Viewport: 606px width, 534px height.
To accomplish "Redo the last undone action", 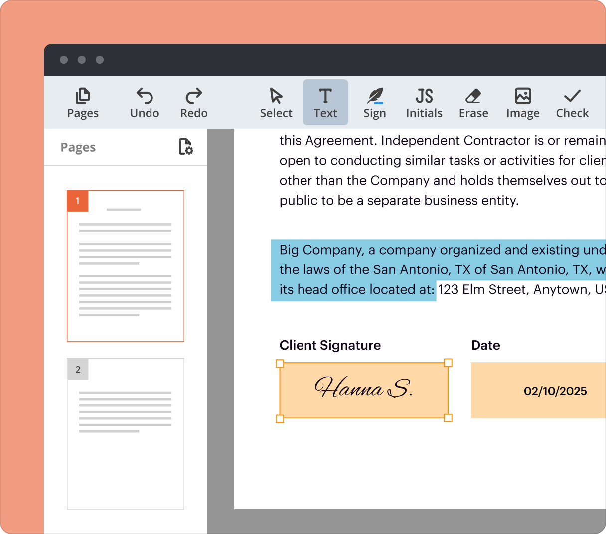I will click(x=193, y=102).
